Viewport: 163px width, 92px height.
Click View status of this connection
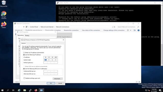point(91,30)
